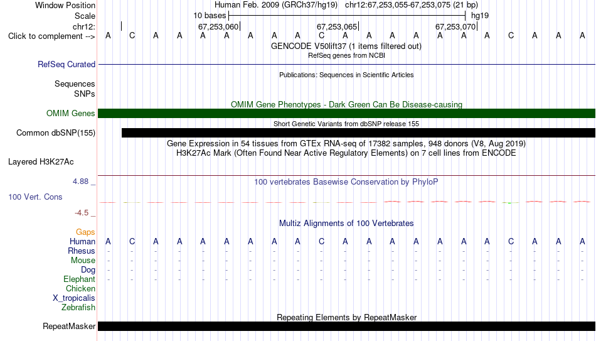Click the OMIM Gene Phenotypes title text

[346, 104]
